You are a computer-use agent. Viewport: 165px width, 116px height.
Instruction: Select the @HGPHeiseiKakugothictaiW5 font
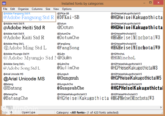point(136,78)
